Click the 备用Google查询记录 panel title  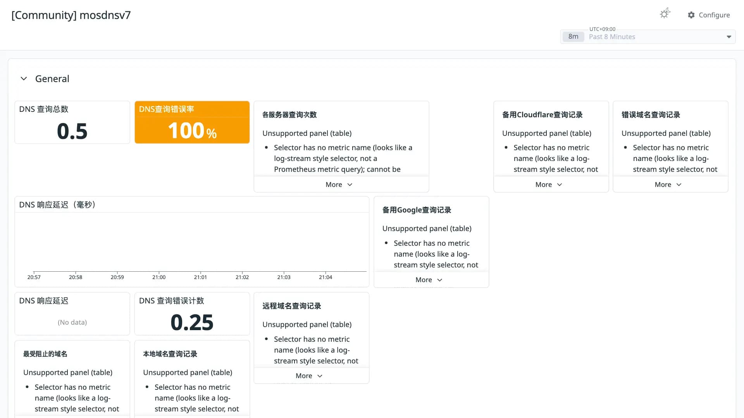tap(417, 210)
